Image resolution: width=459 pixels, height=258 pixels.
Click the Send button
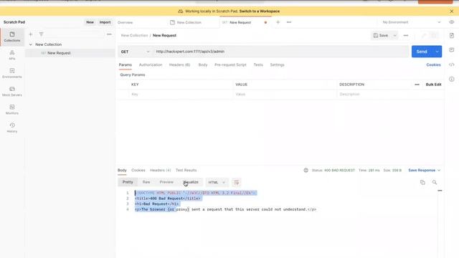(x=422, y=52)
